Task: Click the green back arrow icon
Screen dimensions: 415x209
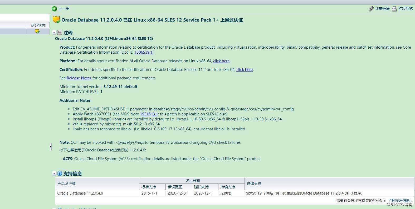Action: 54,9
